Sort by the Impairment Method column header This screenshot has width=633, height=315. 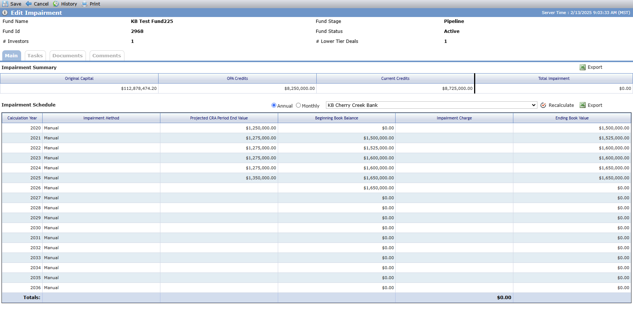pyautogui.click(x=101, y=118)
